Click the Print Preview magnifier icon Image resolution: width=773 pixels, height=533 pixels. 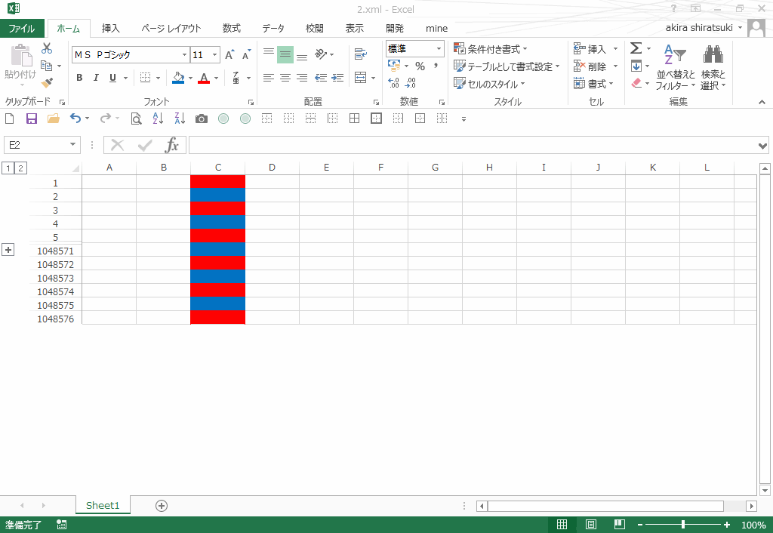[136, 119]
